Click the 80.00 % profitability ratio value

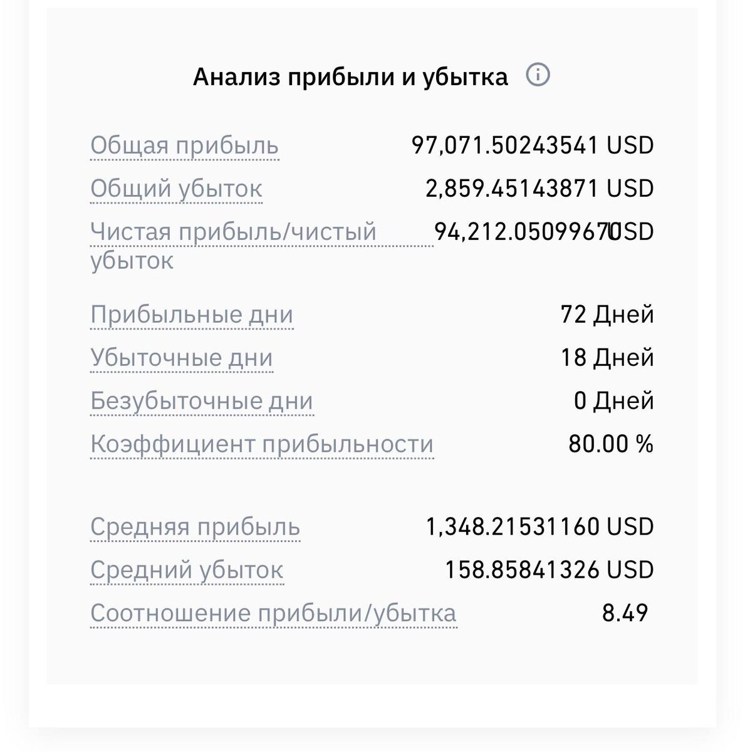point(610,444)
